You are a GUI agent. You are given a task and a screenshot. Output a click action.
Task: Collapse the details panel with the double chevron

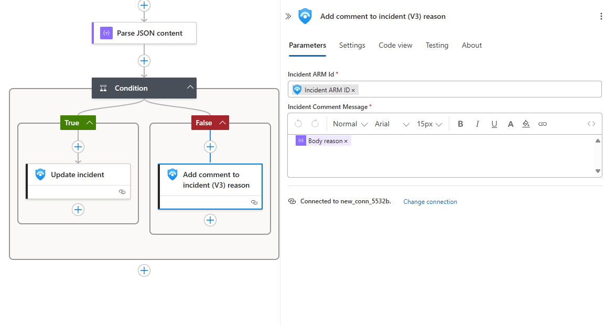[x=288, y=16]
